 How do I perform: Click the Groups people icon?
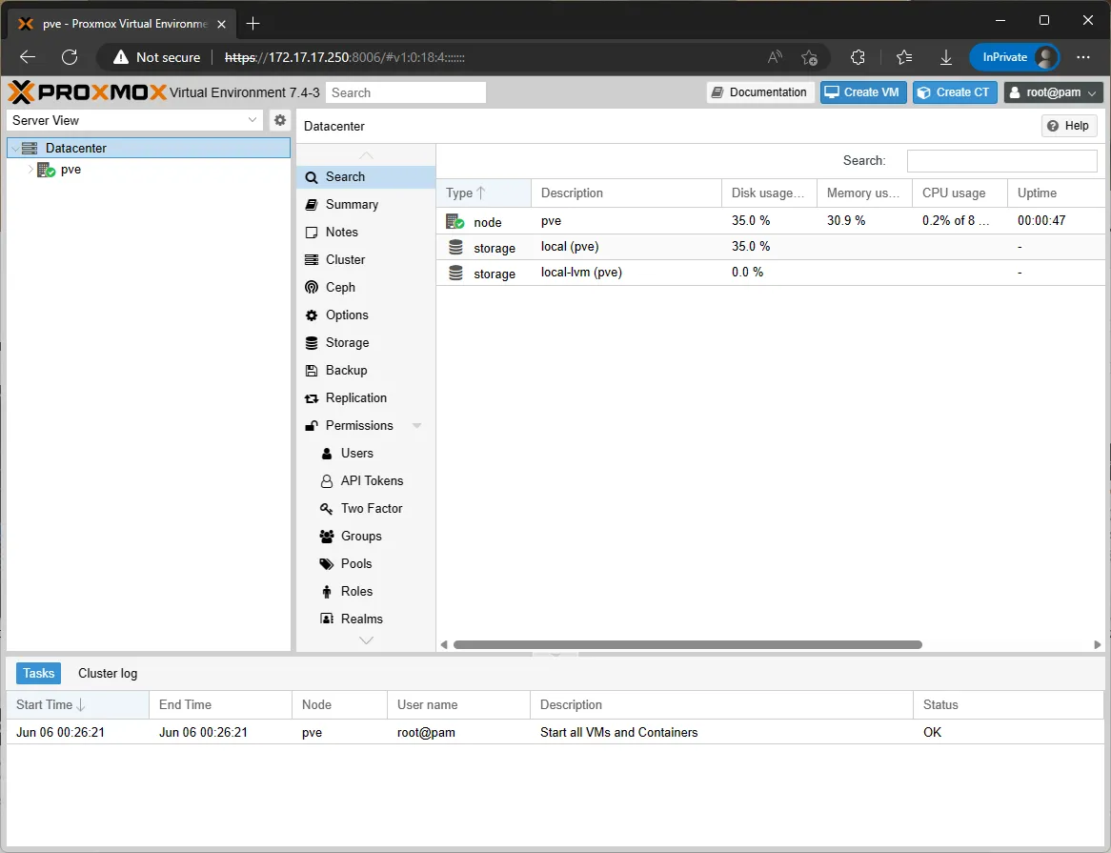[327, 537]
